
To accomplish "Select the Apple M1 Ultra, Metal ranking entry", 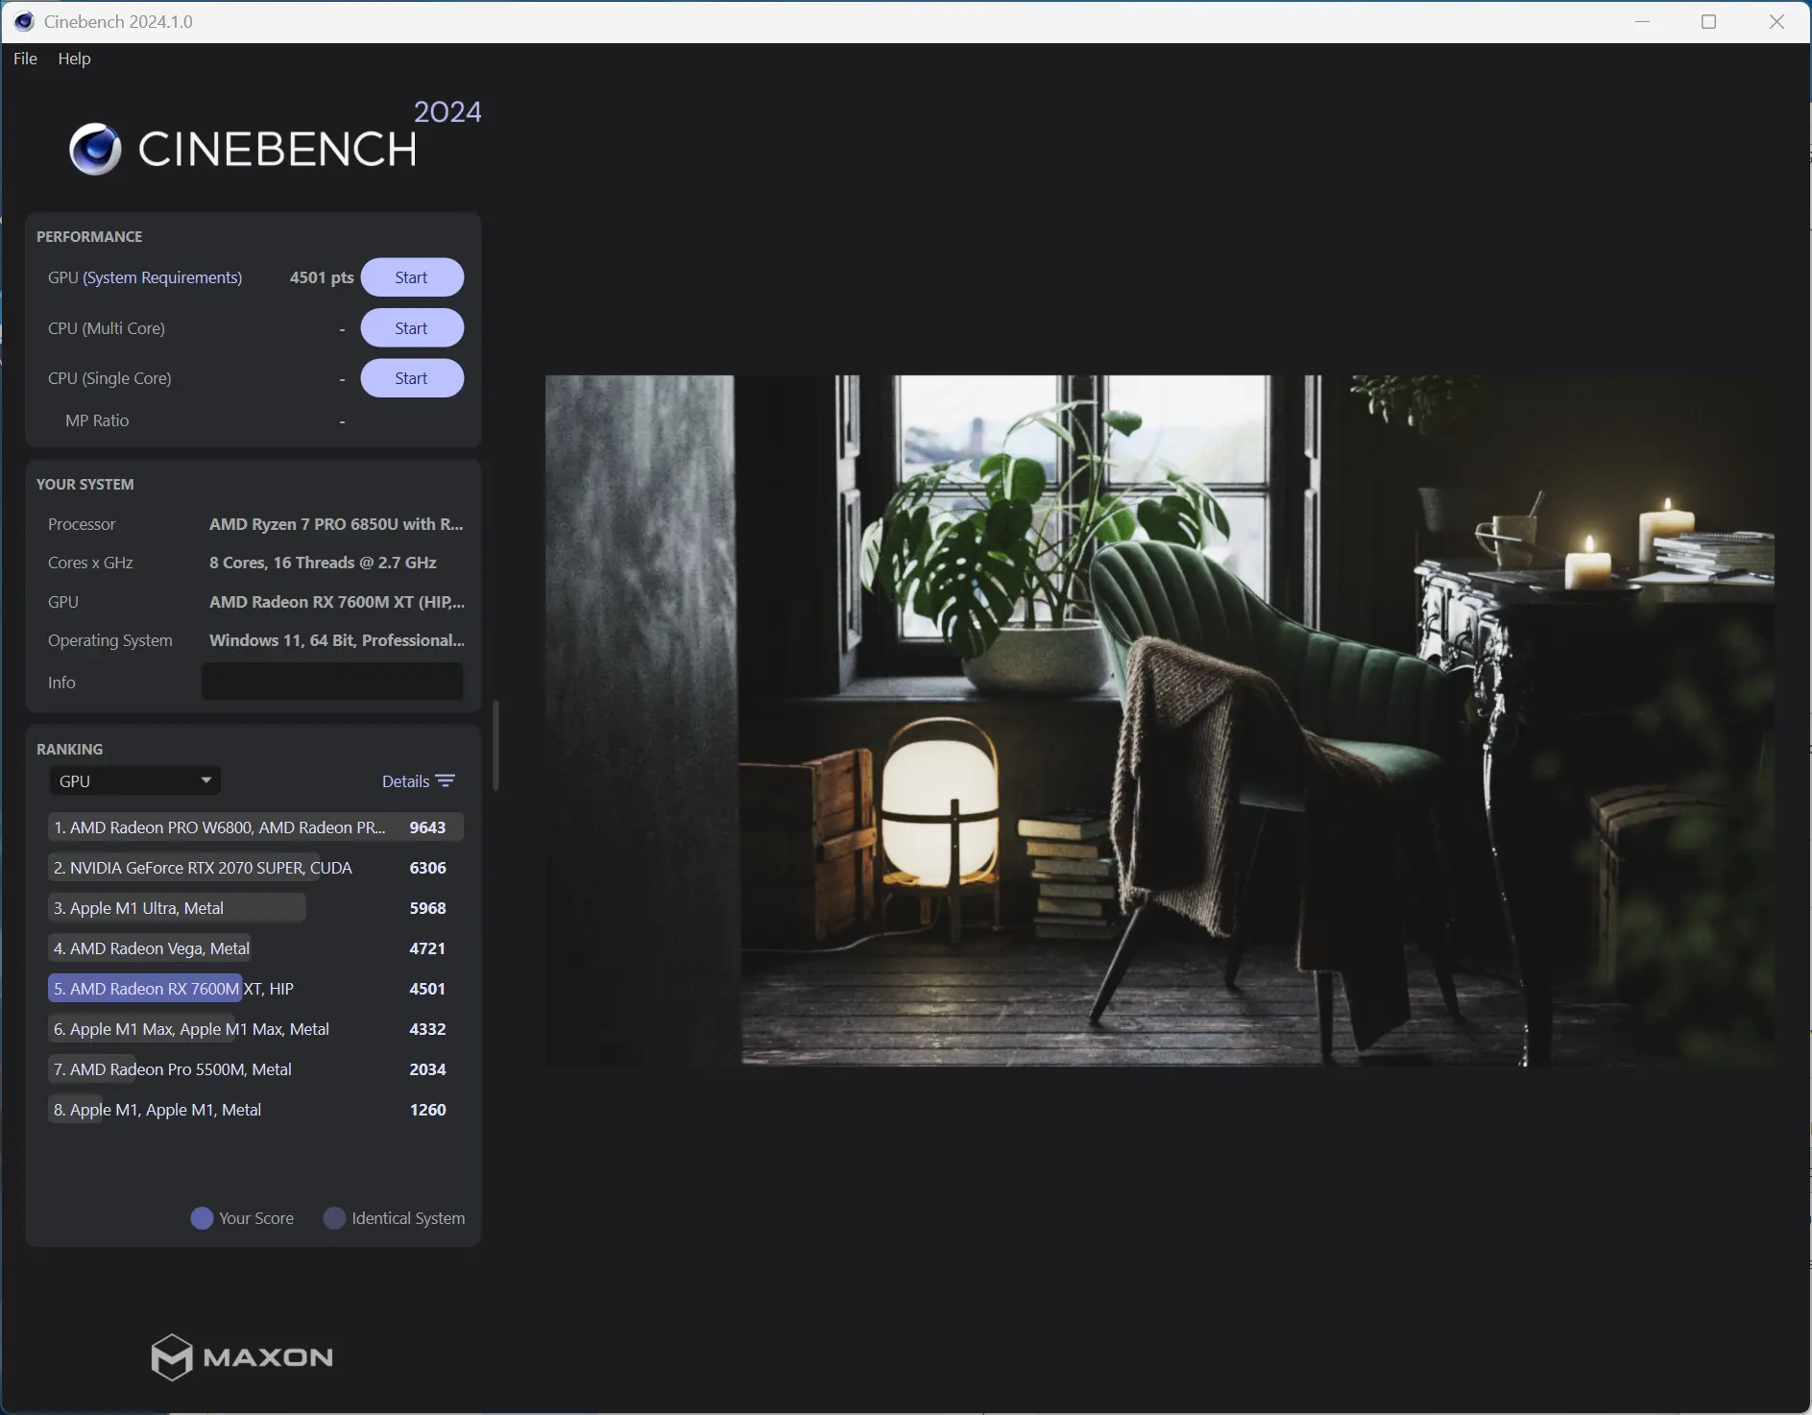I will click(x=255, y=908).
